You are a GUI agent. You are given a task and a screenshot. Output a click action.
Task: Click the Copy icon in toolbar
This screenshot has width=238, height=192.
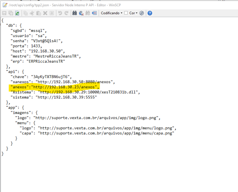[x=26, y=13]
